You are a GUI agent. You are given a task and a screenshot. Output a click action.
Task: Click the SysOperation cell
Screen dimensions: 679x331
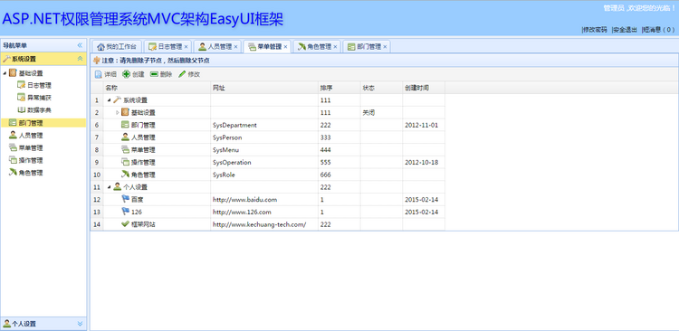point(264,163)
